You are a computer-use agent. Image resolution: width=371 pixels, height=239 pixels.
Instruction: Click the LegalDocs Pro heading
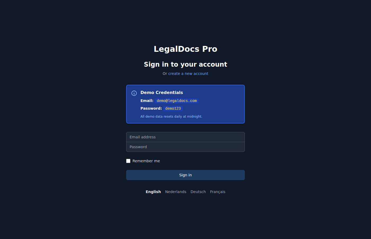coord(185,49)
